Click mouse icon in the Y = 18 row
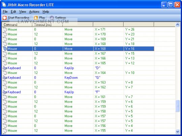This screenshot has width=182, height=136. click(5, 44)
